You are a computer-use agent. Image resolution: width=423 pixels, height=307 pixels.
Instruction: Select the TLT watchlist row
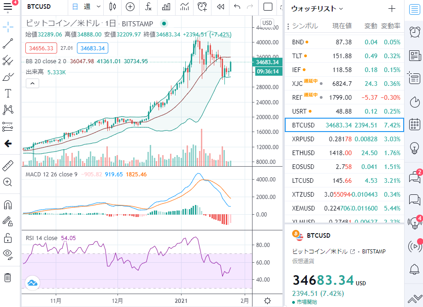tap(344, 56)
